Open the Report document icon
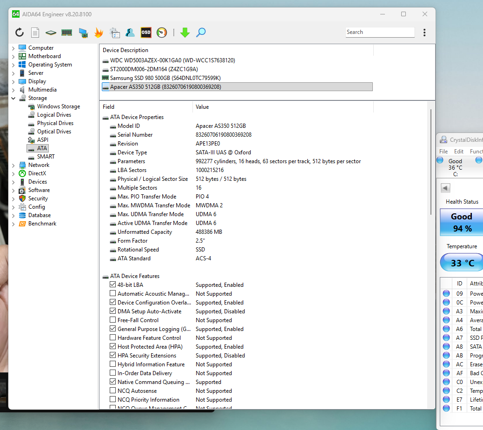Image resolution: width=483 pixels, height=430 pixels. tap(35, 33)
